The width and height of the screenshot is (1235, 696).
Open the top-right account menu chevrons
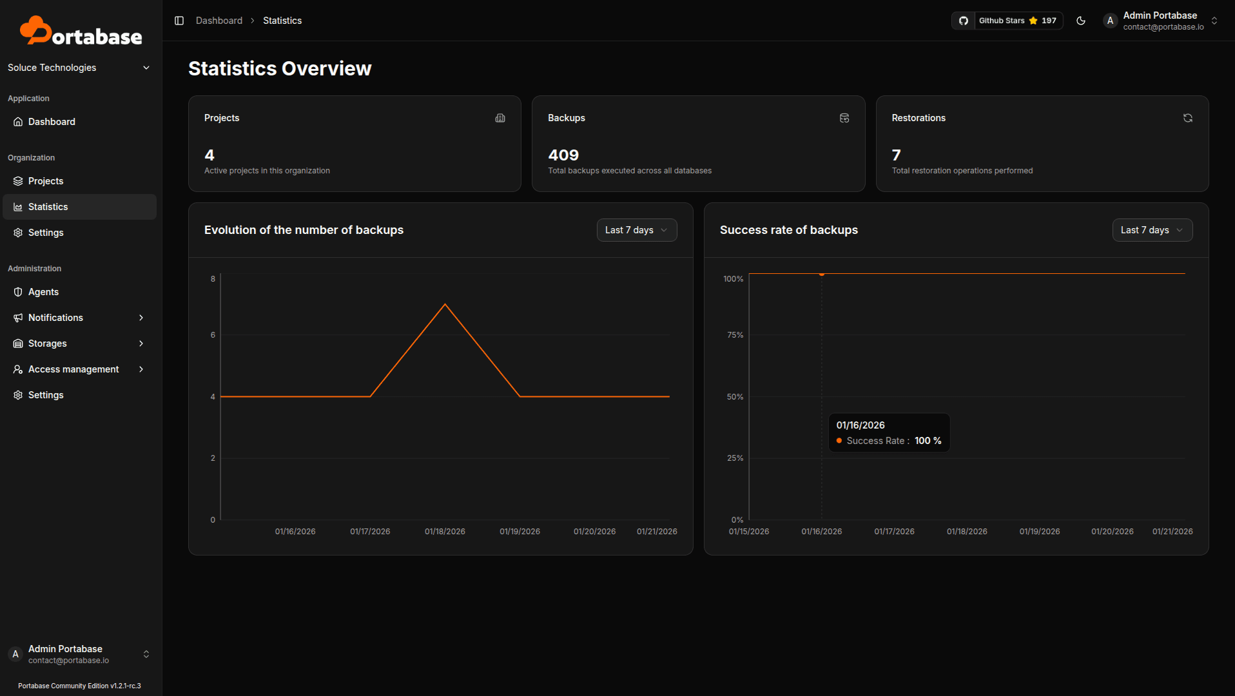pos(1214,21)
